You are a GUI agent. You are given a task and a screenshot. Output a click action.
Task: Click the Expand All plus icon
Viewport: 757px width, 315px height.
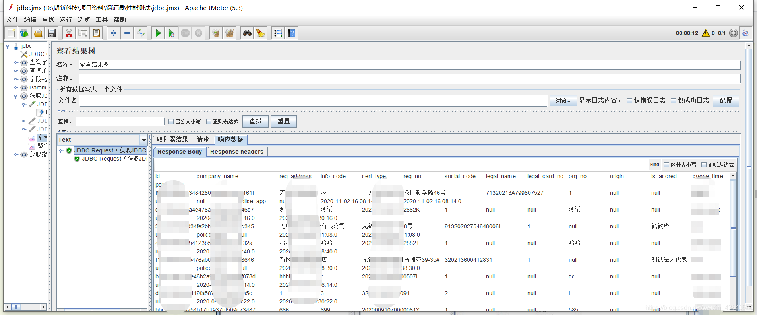pyautogui.click(x=114, y=33)
